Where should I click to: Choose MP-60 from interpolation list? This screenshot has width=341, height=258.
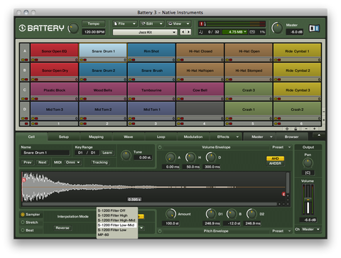click(x=117, y=235)
